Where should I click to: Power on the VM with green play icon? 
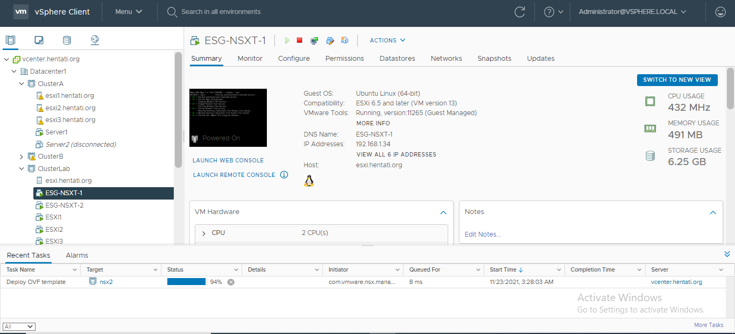tap(287, 40)
